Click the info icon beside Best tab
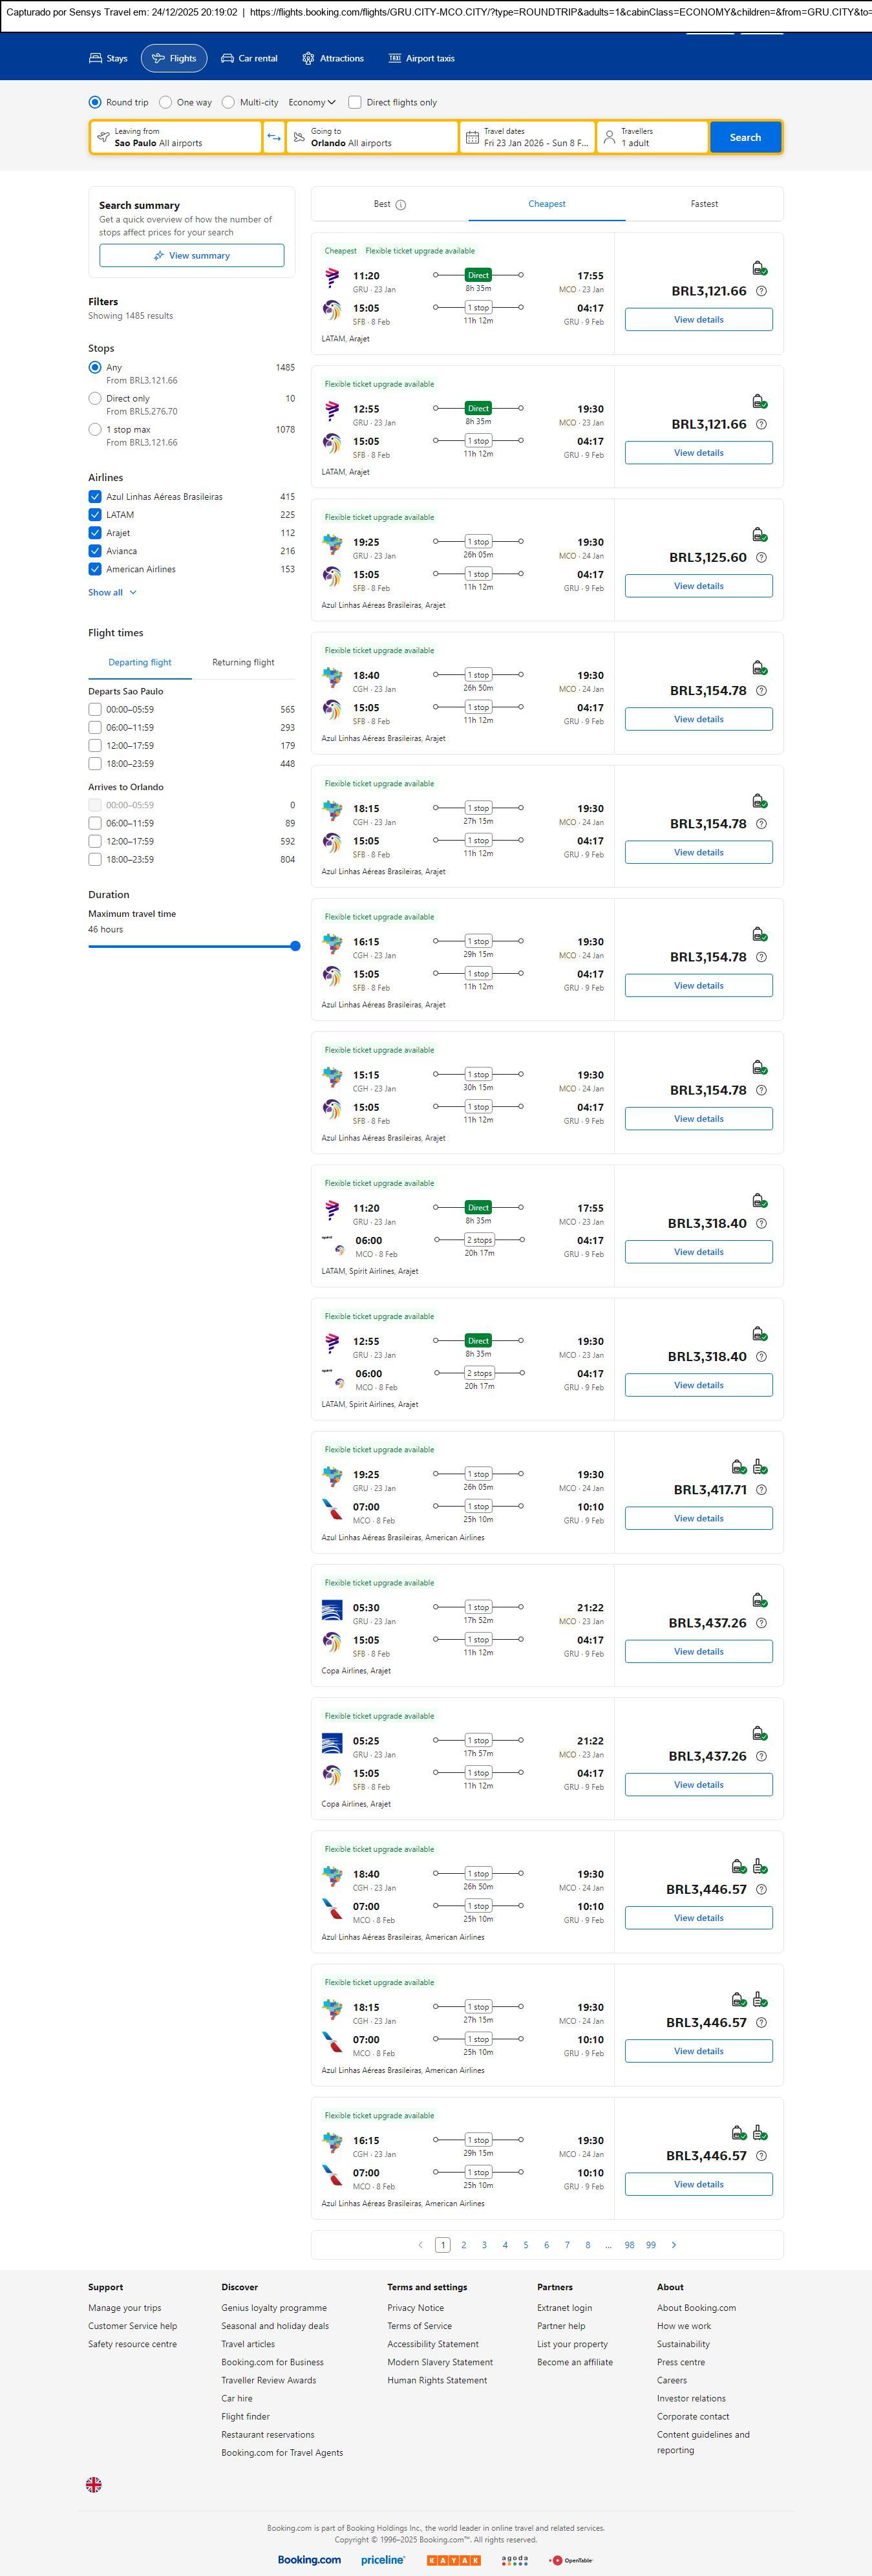This screenshot has height=2576, width=872. coord(401,205)
